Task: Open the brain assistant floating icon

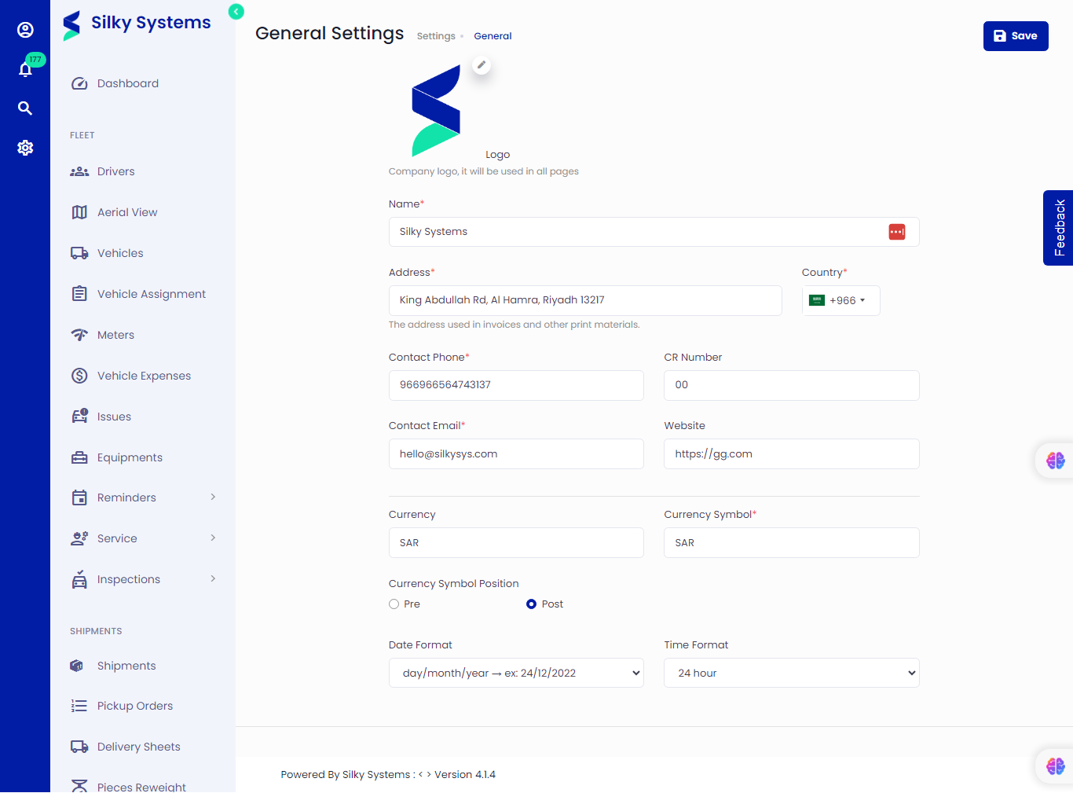Action: pyautogui.click(x=1055, y=461)
